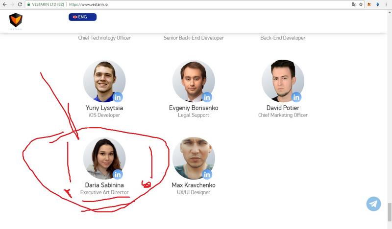Image resolution: width=392 pixels, height=229 pixels.
Task: Click the translate page icon
Action: 354,4
